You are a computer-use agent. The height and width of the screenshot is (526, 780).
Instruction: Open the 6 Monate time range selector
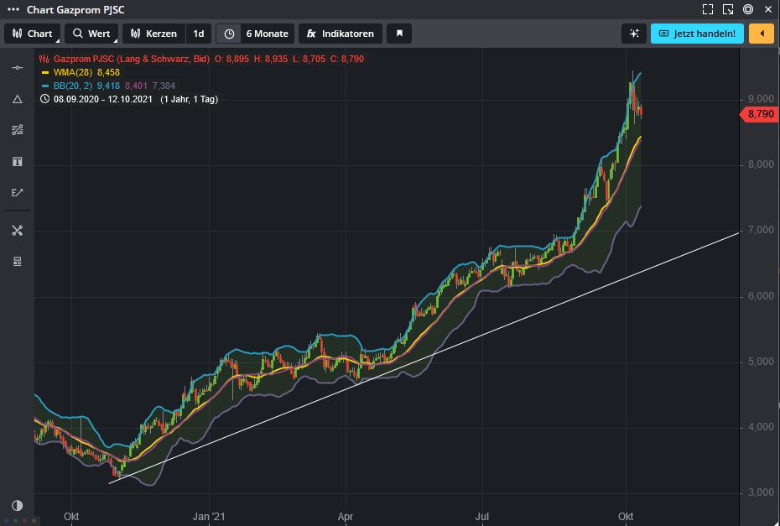256,34
